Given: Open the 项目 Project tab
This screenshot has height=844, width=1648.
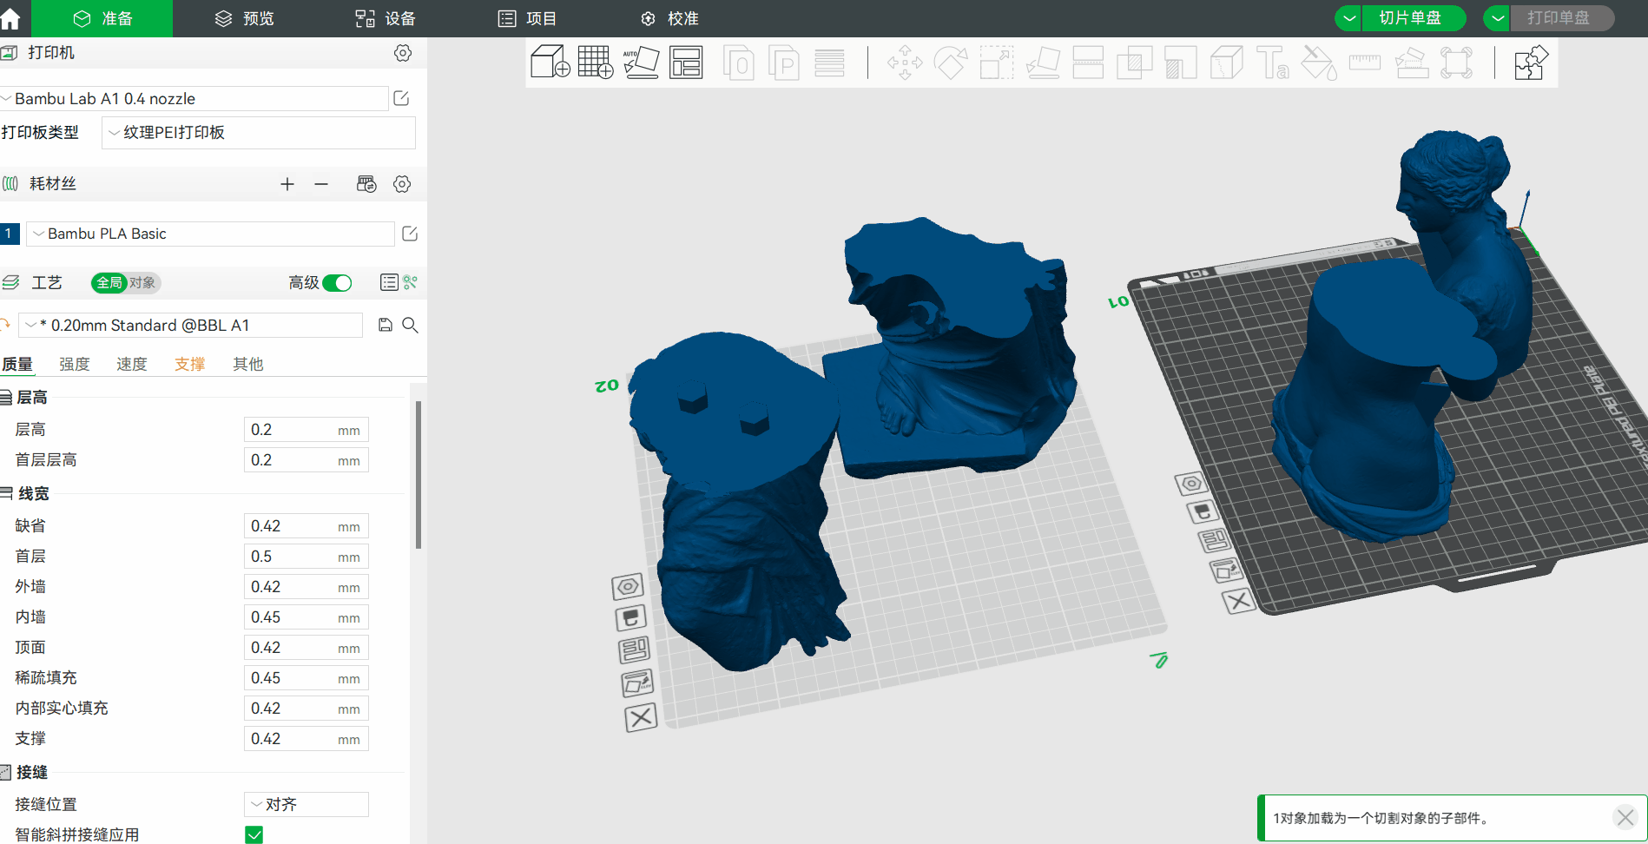Looking at the screenshot, I should [527, 18].
